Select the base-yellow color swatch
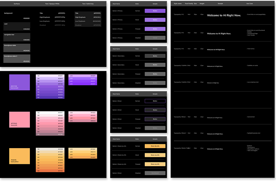 point(19,156)
